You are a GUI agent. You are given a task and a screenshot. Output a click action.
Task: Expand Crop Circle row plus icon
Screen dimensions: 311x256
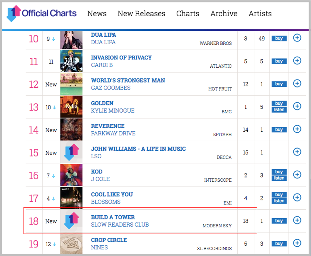click(x=297, y=243)
